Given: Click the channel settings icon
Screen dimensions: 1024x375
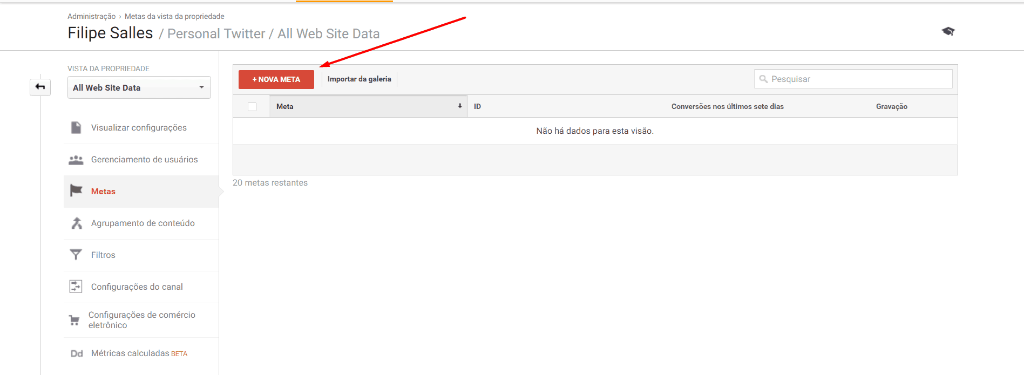Looking at the screenshot, I should [x=76, y=287].
